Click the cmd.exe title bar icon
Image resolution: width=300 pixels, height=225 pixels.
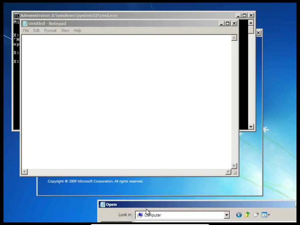click(x=17, y=16)
